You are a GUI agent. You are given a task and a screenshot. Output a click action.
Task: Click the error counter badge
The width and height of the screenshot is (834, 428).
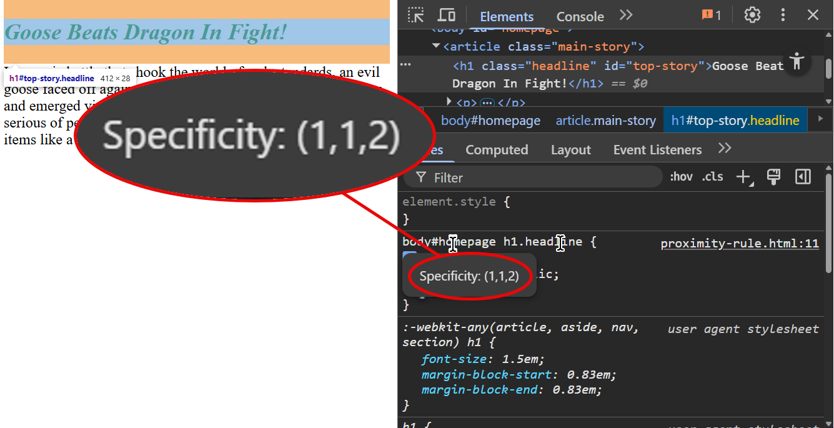click(711, 15)
